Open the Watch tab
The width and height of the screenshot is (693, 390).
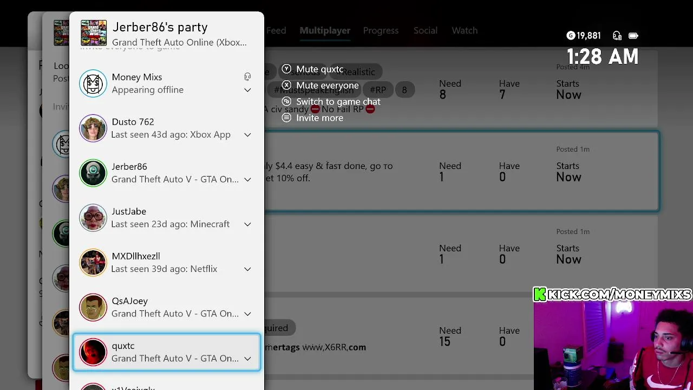click(x=465, y=31)
